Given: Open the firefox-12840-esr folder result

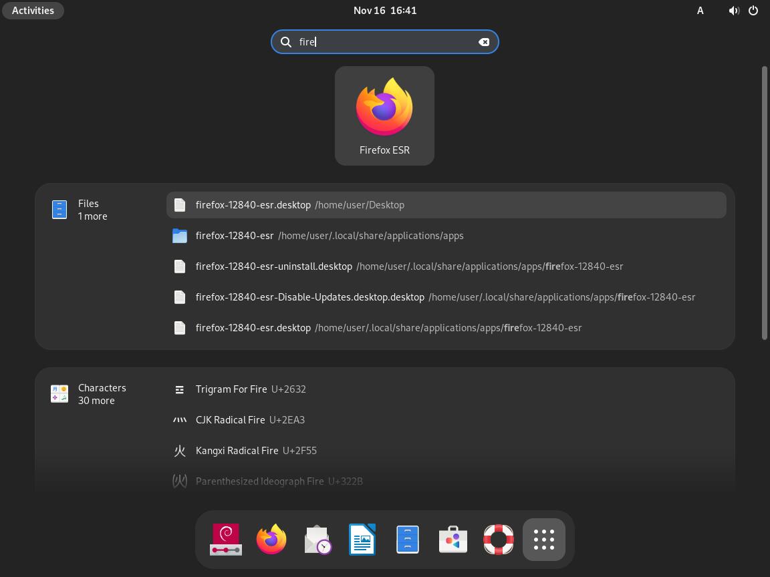Looking at the screenshot, I should [x=446, y=236].
